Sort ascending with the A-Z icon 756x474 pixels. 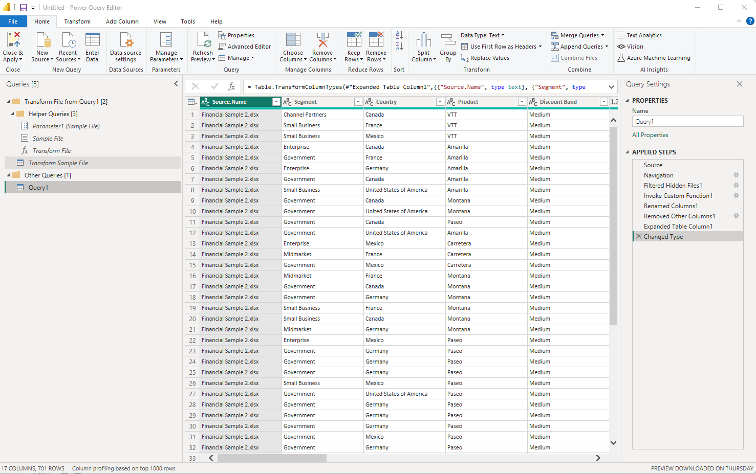coord(400,35)
